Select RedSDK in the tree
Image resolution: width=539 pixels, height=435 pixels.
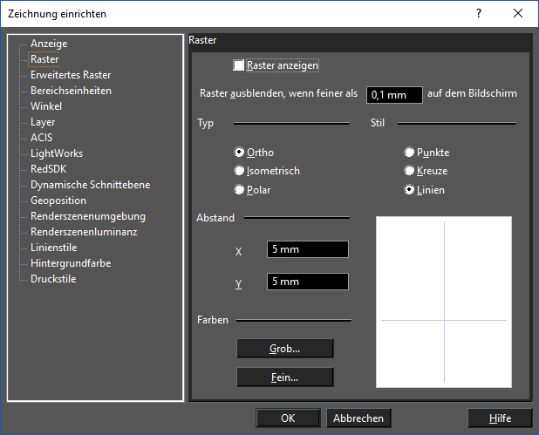pos(49,169)
